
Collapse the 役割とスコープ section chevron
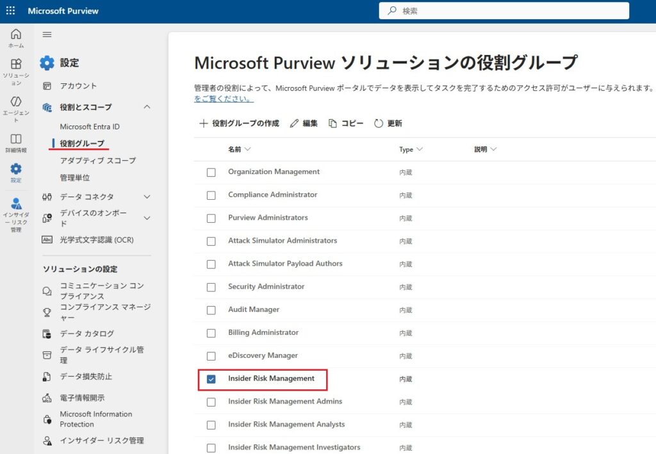tap(147, 107)
